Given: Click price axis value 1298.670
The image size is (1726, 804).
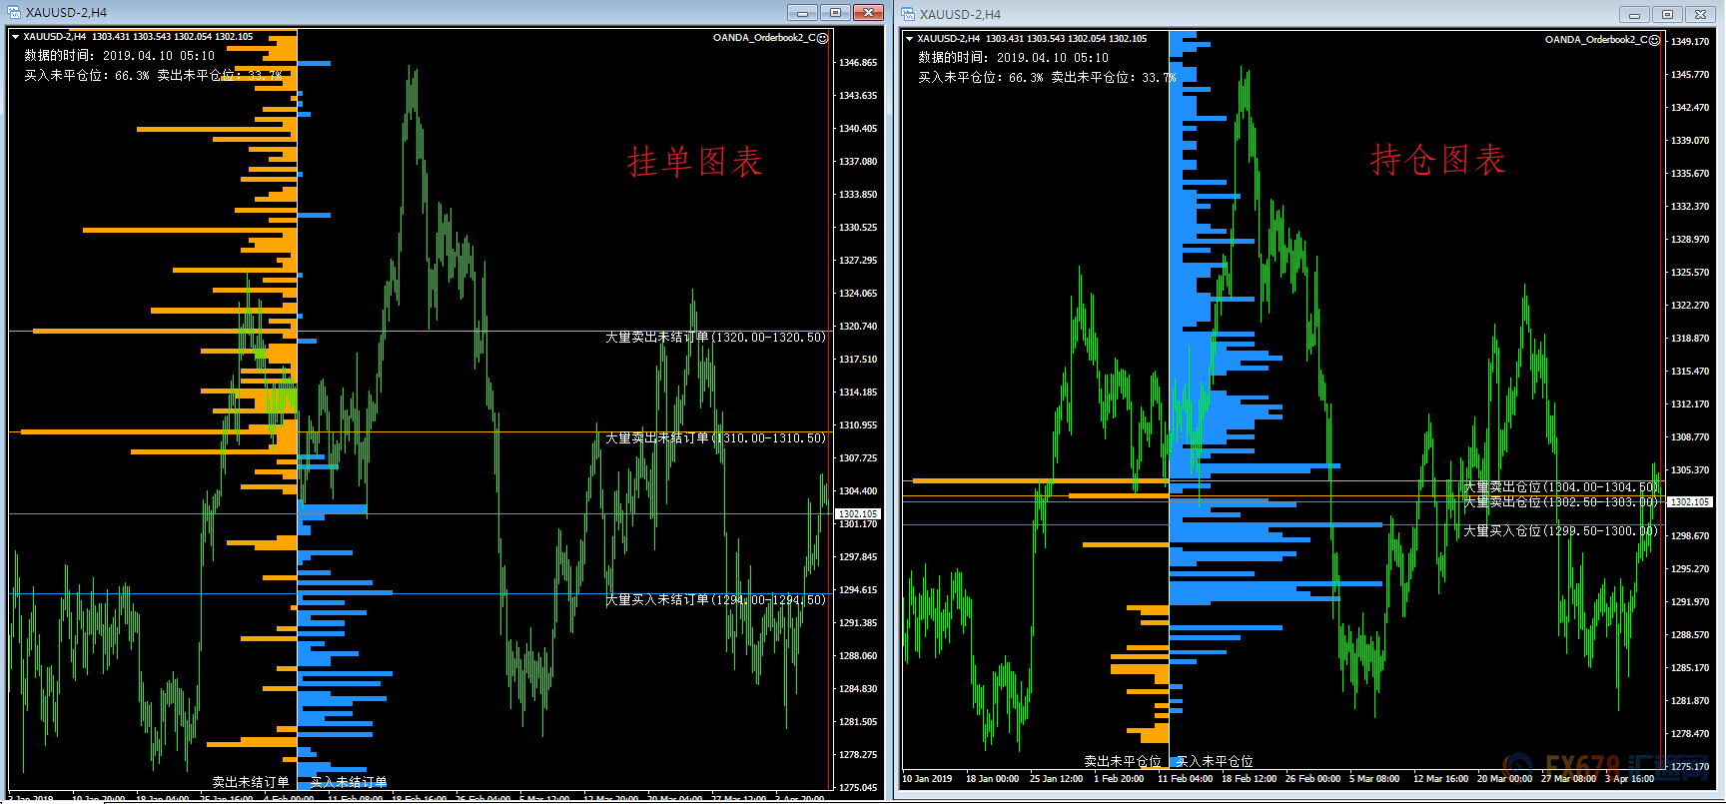Looking at the screenshot, I should point(1690,536).
